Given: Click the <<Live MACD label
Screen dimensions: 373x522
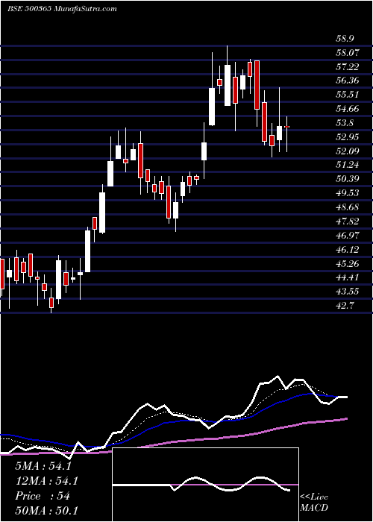Looking at the screenshot, I should (314, 503).
